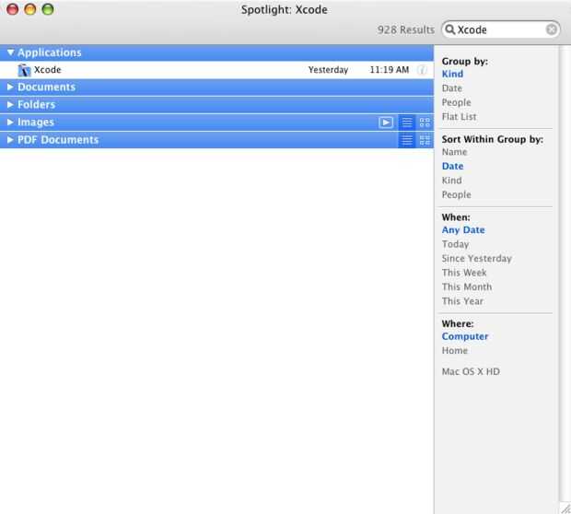This screenshot has height=514, width=571.
Task: Sort within group by Name
Action: [x=454, y=152]
